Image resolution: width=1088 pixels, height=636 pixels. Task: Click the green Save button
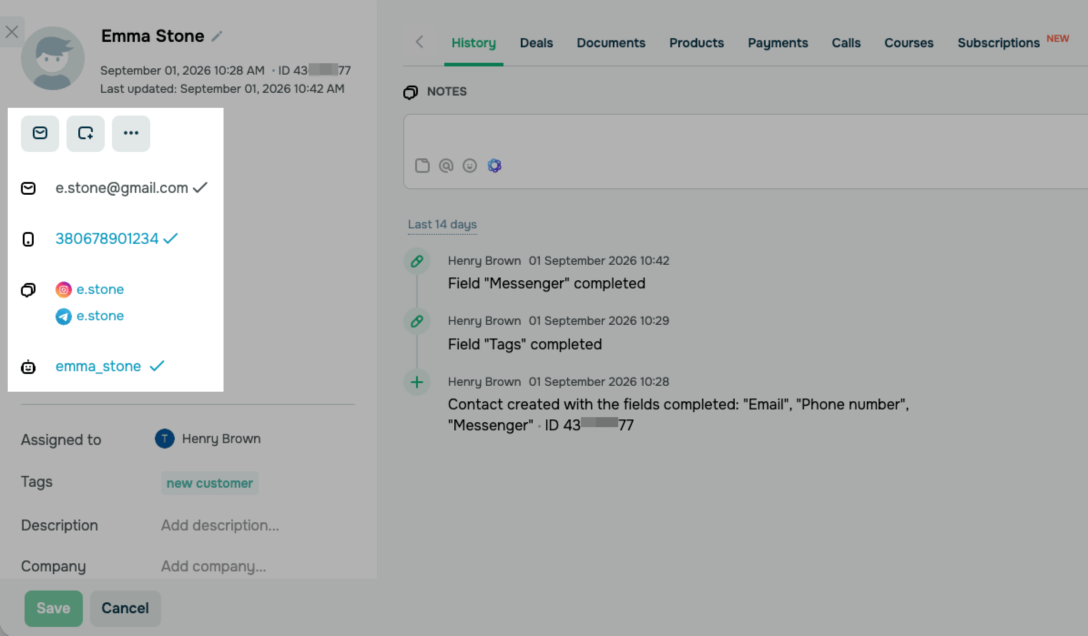[x=54, y=608]
